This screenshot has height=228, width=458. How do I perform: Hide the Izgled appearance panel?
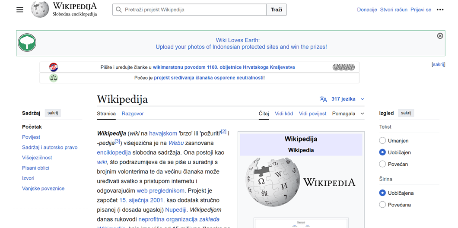pos(406,113)
